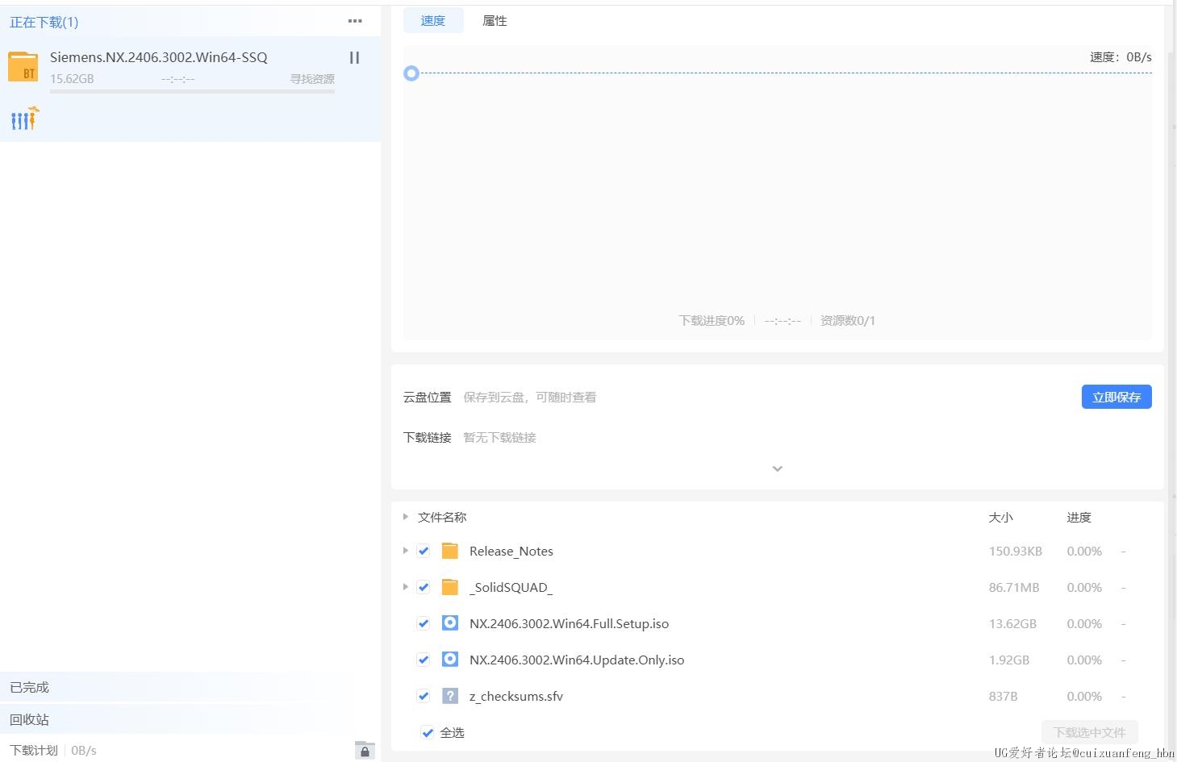Click the 下载链接 field

[x=499, y=437]
